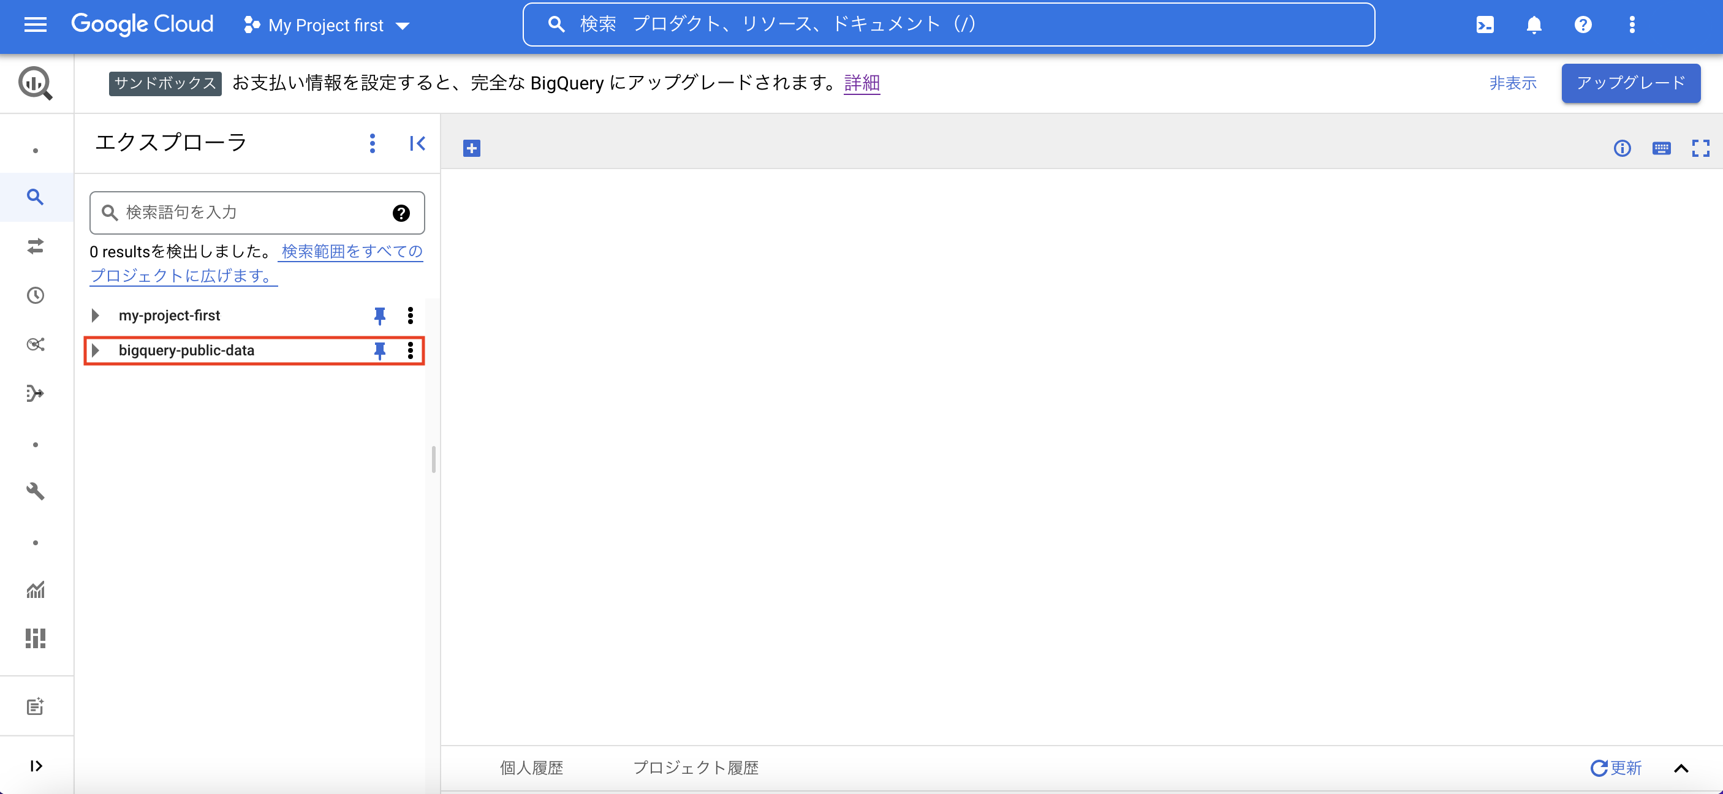Select the my-project-first project row

[x=254, y=315]
